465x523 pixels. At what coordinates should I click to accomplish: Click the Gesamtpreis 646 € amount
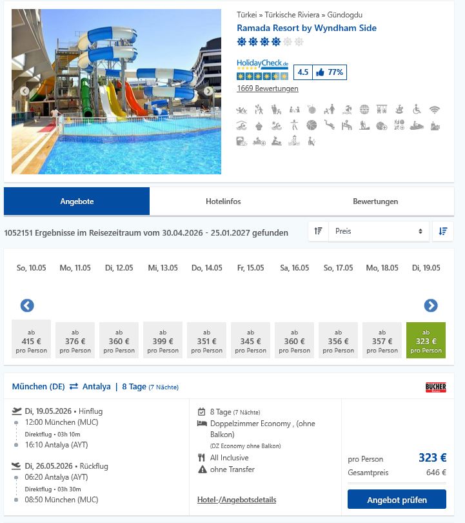click(x=436, y=472)
